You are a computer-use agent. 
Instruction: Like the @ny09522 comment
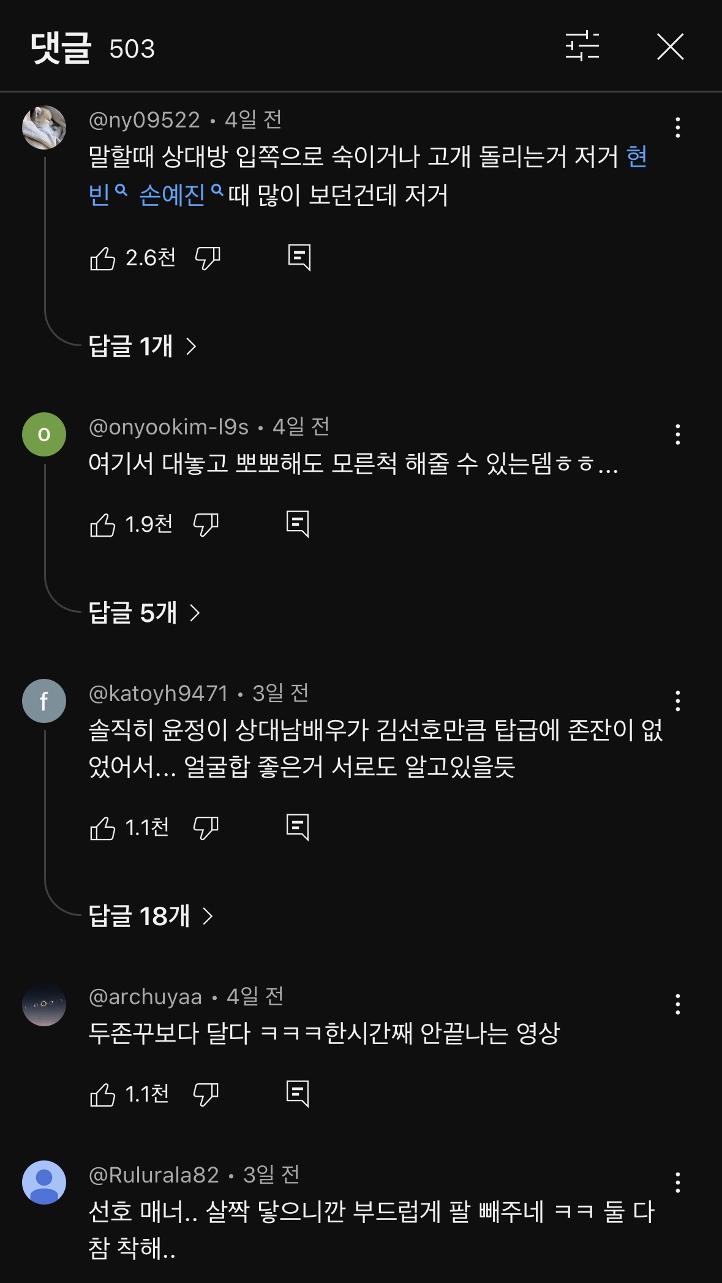coord(103,258)
